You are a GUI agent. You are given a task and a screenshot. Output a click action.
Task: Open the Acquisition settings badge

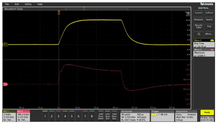(186, 116)
